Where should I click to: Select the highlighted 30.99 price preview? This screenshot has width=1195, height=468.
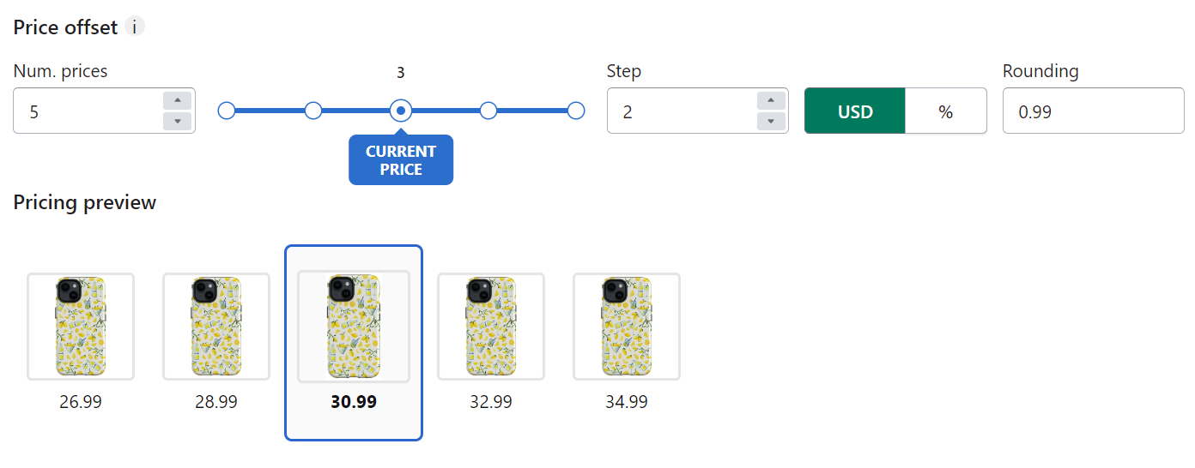(354, 343)
